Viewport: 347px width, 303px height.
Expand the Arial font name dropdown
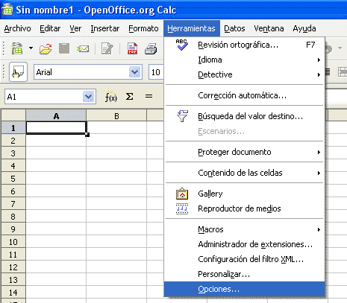tap(134, 72)
